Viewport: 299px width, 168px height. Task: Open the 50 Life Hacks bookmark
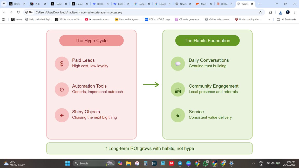point(69,19)
